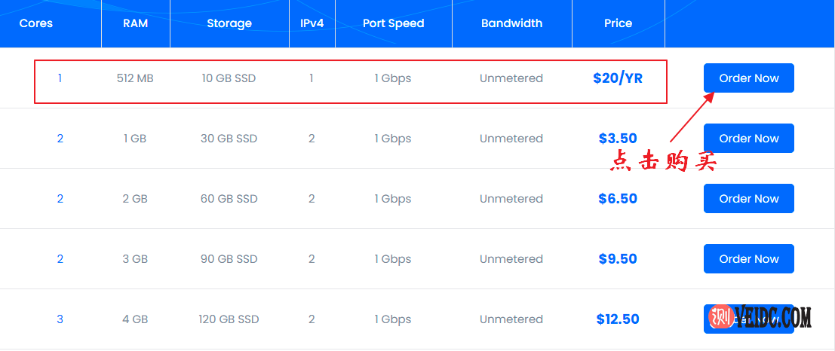Click the $9.50 price value
835x351 pixels.
[618, 259]
